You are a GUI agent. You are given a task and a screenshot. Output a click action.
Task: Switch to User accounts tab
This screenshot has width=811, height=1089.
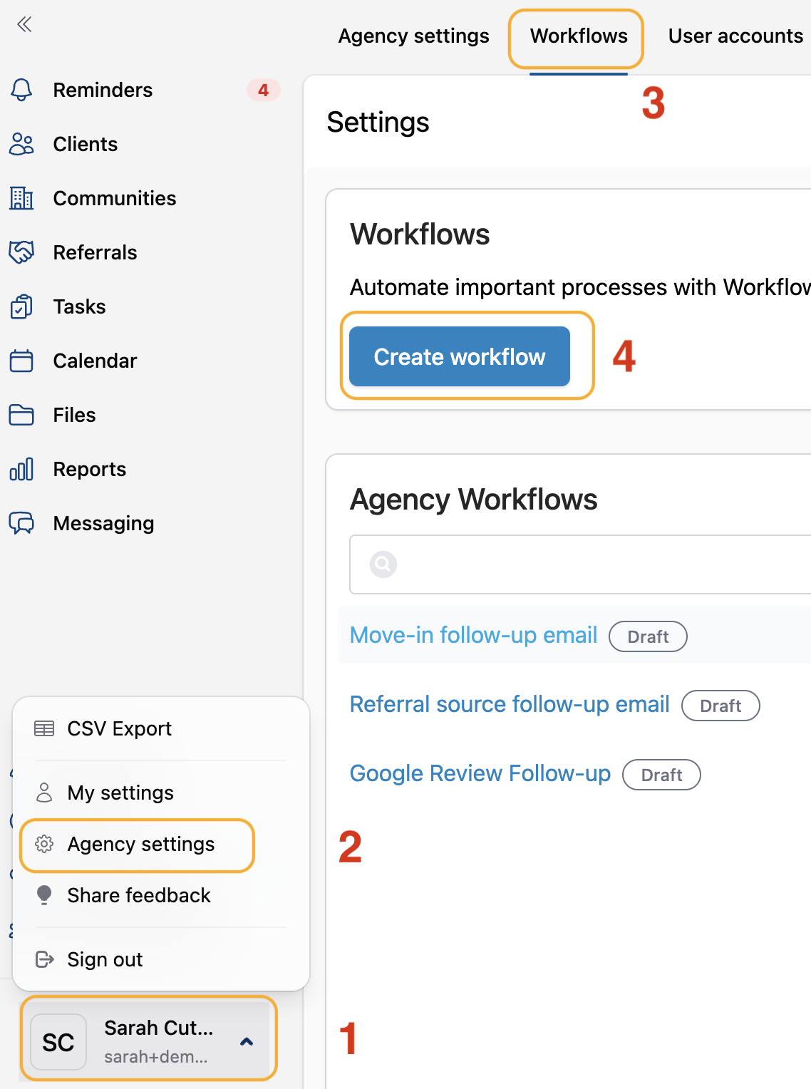click(x=735, y=36)
